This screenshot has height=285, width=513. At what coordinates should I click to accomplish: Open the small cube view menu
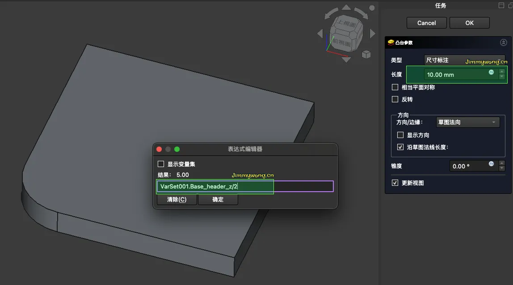coord(366,55)
